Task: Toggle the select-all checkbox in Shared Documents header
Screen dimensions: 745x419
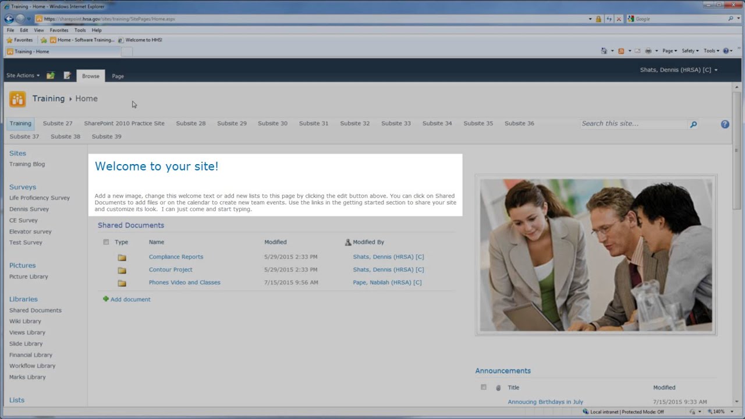Action: [x=106, y=242]
